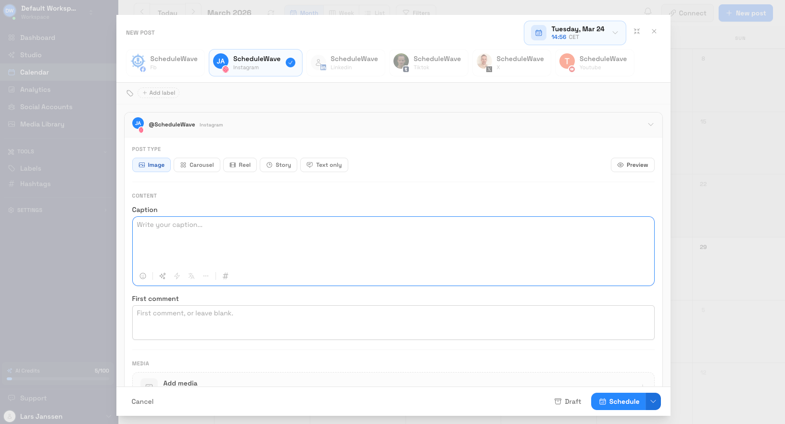
Task: Switch post type to Carousel
Action: tap(197, 165)
